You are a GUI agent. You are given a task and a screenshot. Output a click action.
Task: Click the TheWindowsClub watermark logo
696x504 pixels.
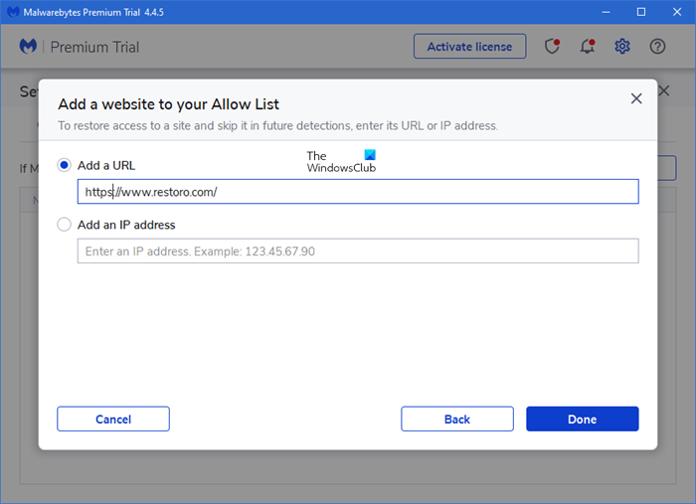pos(341,161)
